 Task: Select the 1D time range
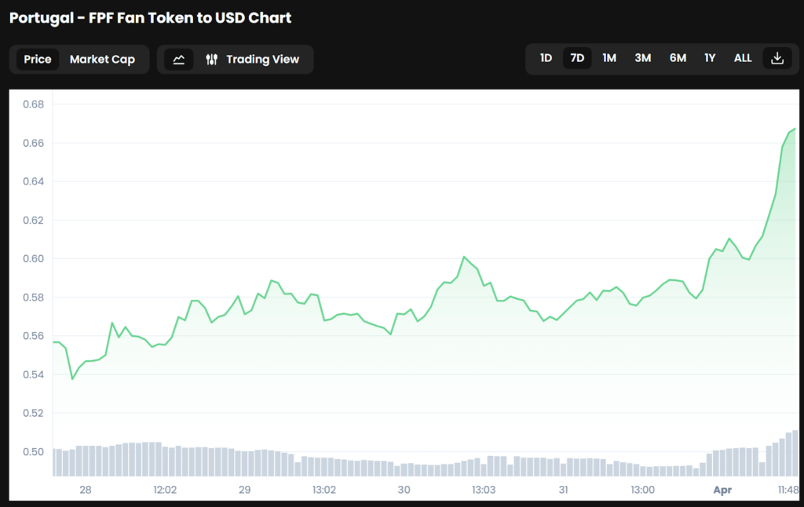point(546,59)
